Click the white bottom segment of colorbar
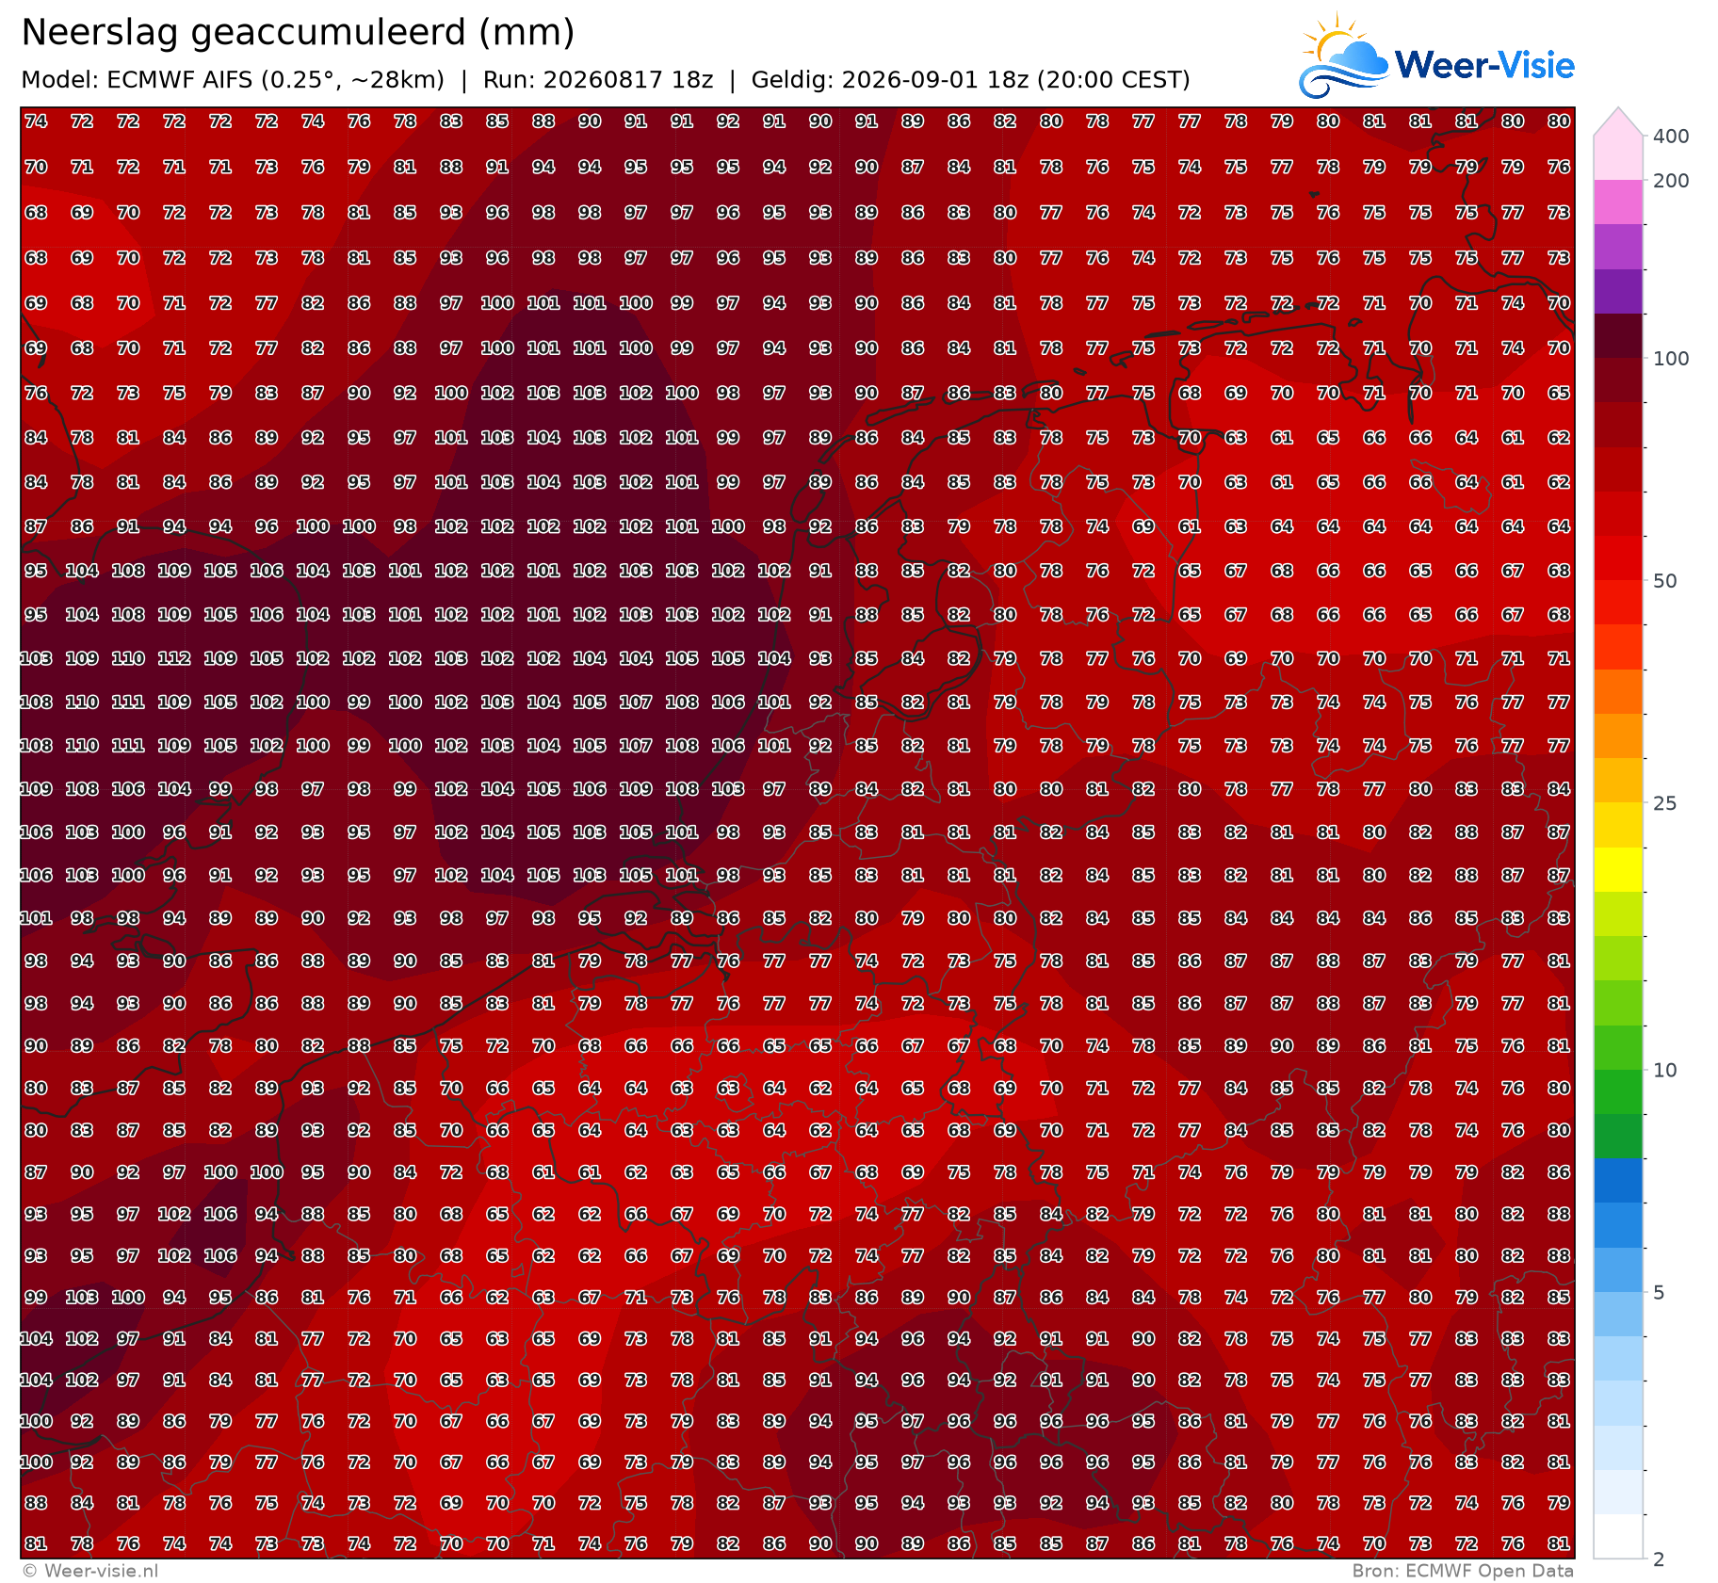1718x1583 pixels. point(1618,1536)
